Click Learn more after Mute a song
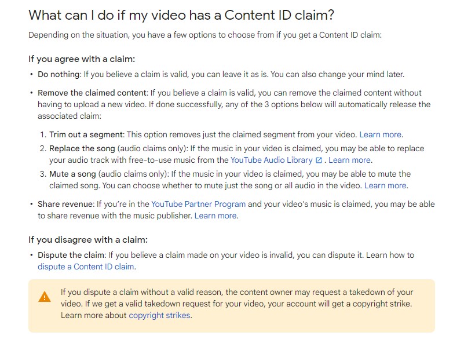Screen dimensions: 464x343 tap(385, 185)
